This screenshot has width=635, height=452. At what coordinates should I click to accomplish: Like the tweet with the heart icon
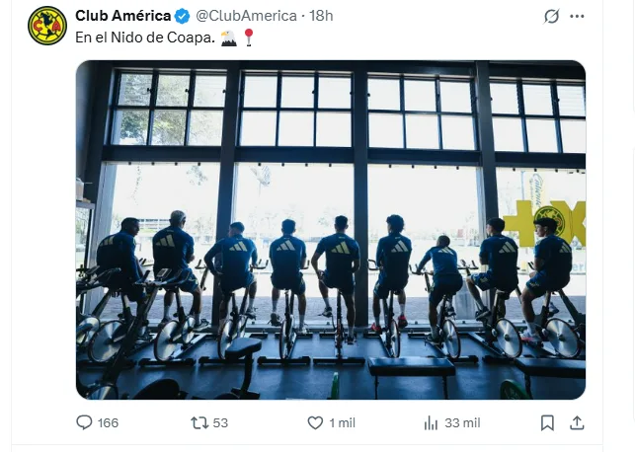coord(315,422)
